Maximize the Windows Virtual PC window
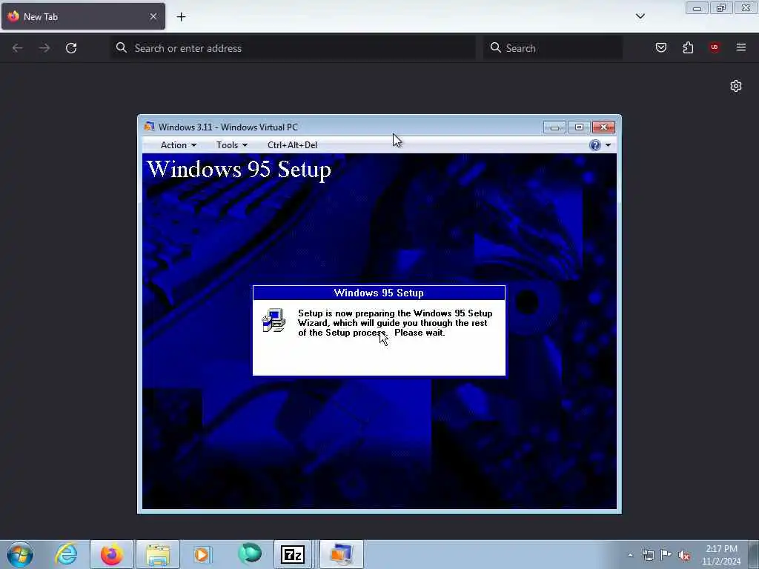 (579, 127)
